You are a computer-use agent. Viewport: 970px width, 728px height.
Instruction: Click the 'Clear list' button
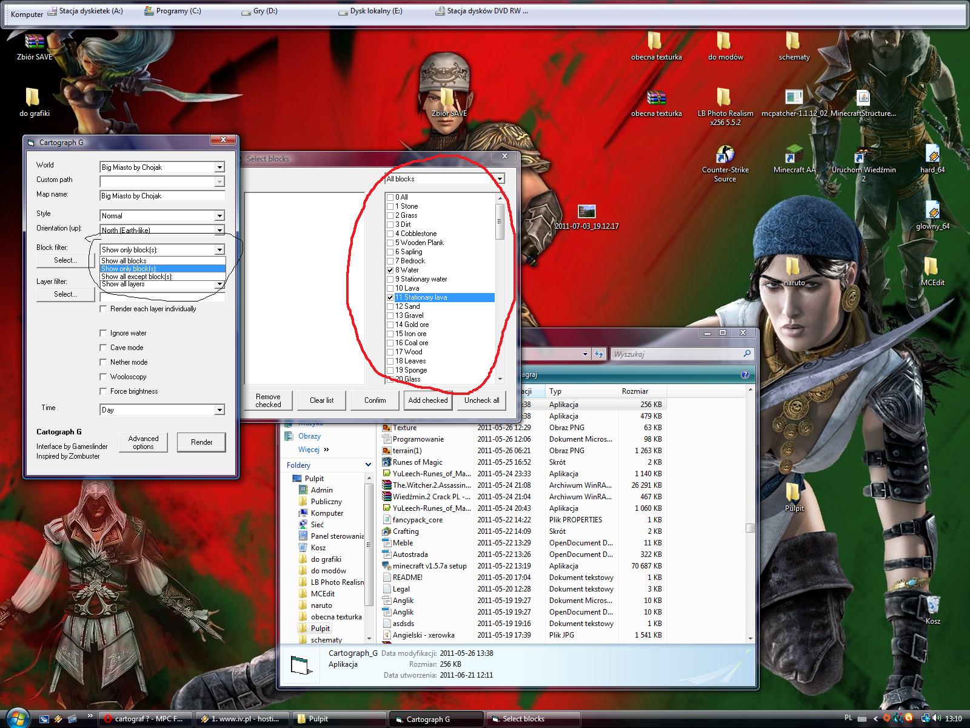pyautogui.click(x=322, y=400)
